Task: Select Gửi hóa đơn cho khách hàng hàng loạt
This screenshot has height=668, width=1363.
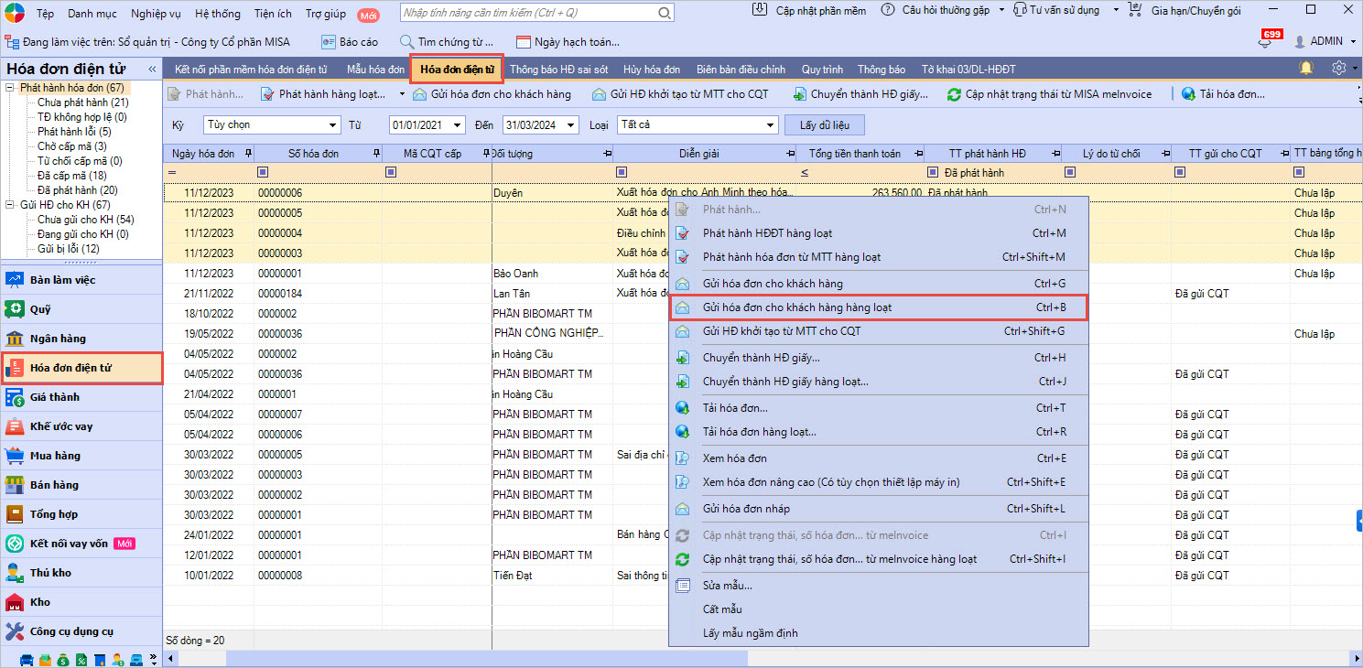Action: pyautogui.click(x=796, y=307)
